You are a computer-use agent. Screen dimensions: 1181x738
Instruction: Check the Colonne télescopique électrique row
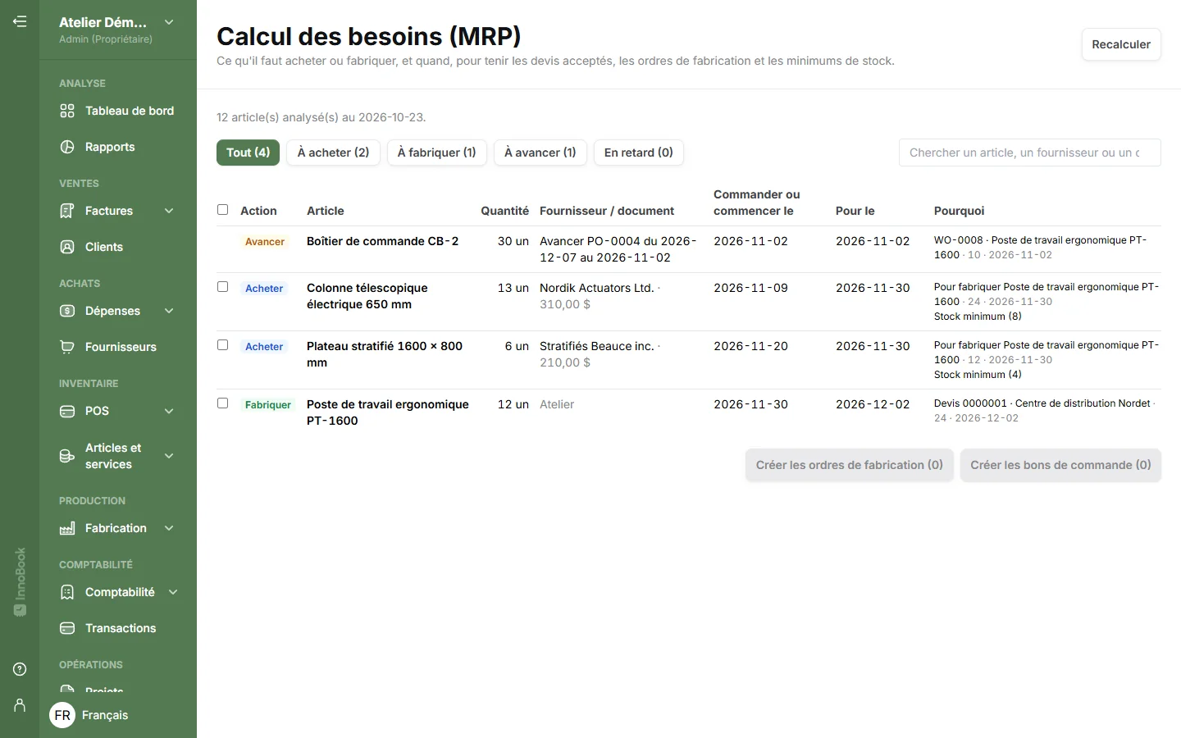tap(222, 287)
